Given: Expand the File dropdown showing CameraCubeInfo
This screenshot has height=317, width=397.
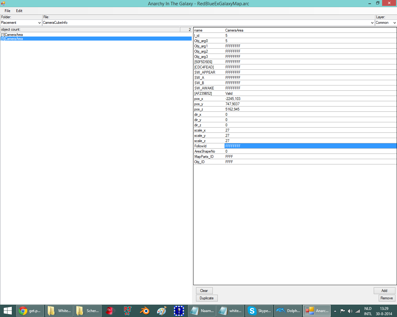Looking at the screenshot, I should pos(372,23).
